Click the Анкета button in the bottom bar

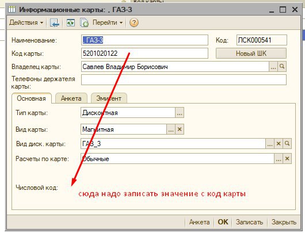(x=199, y=222)
